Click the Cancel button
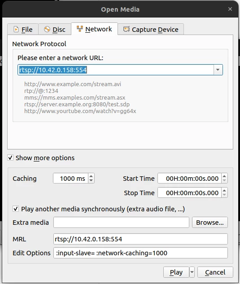Image resolution: width=240 pixels, height=284 pixels. [x=215, y=272]
